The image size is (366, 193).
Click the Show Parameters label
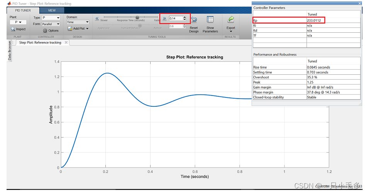(210, 30)
